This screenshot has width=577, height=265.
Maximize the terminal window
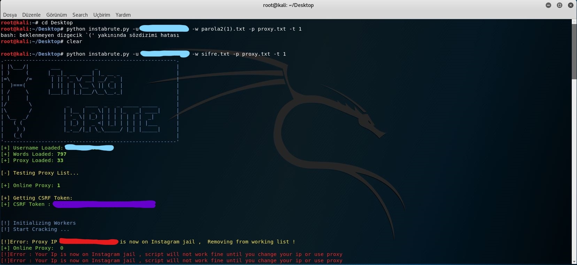[x=560, y=5]
